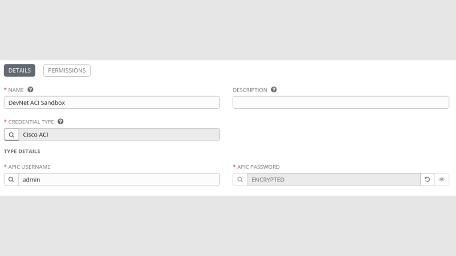Select the Cisco ACI credential type field
The height and width of the screenshot is (256, 456).
click(119, 134)
